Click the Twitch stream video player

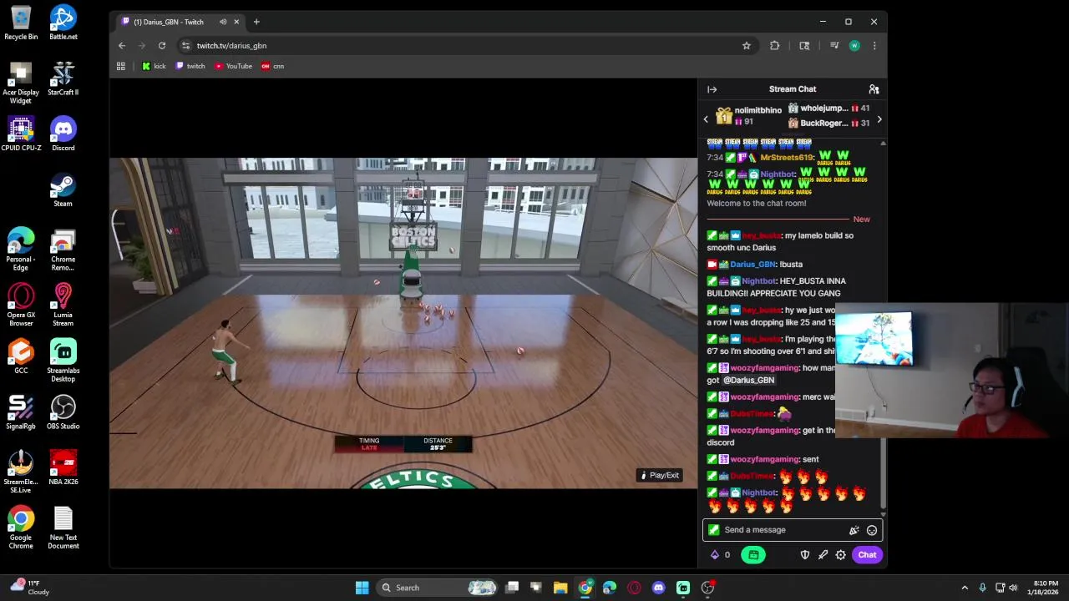[x=403, y=323]
